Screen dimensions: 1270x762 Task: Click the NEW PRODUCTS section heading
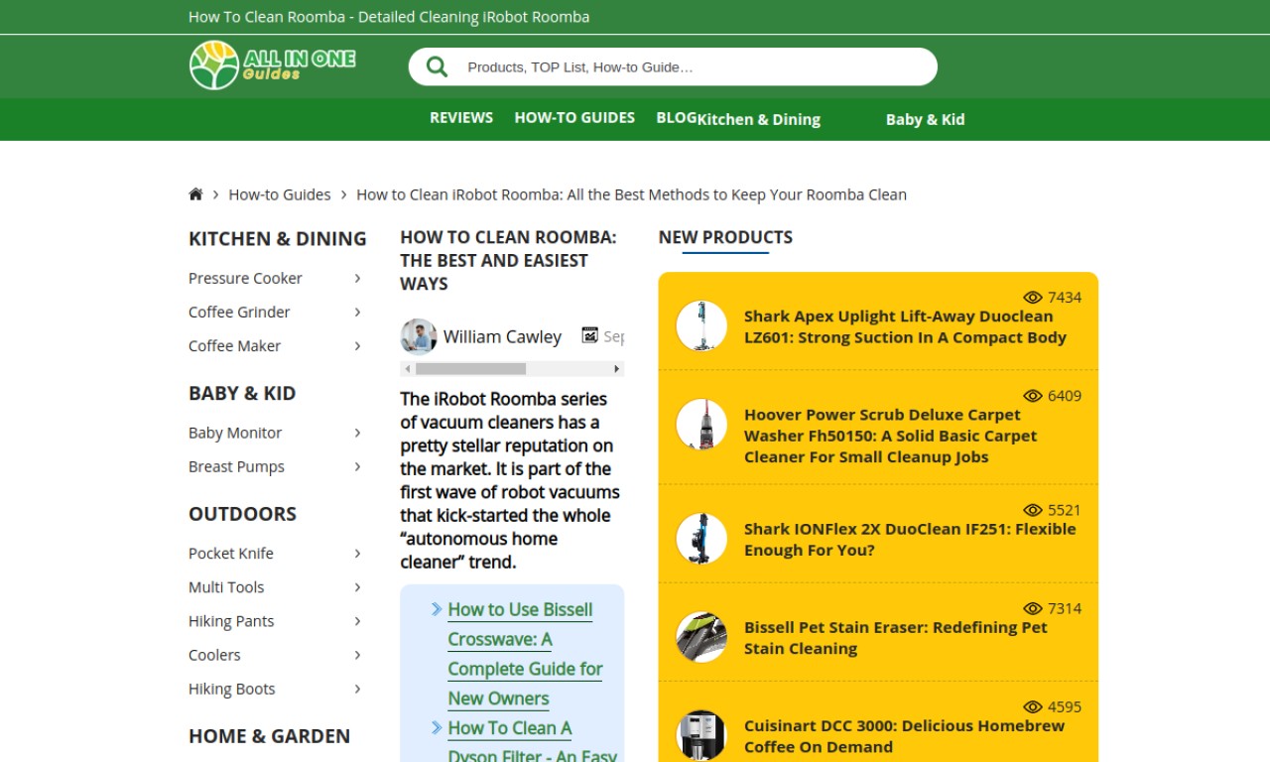pos(725,237)
